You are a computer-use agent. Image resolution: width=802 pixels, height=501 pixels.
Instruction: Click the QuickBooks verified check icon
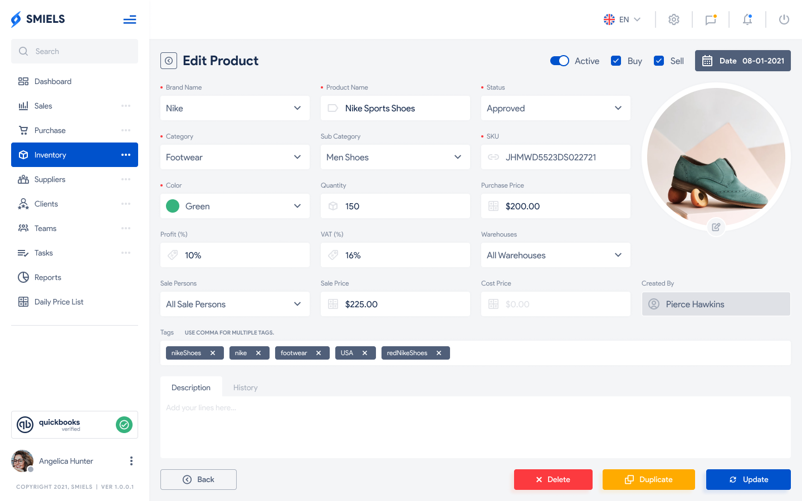[x=124, y=425]
